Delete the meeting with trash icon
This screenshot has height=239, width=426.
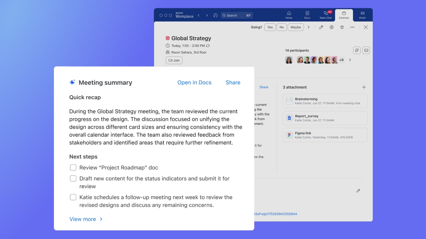[342, 27]
